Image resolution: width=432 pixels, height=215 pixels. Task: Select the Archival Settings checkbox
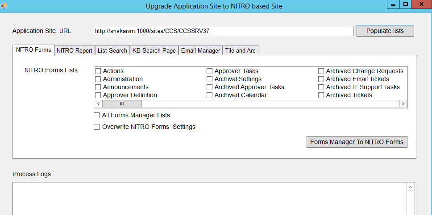click(210, 79)
